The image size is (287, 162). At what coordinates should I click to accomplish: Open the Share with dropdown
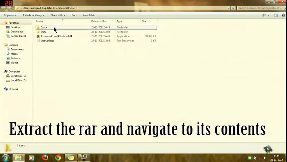(x=58, y=15)
